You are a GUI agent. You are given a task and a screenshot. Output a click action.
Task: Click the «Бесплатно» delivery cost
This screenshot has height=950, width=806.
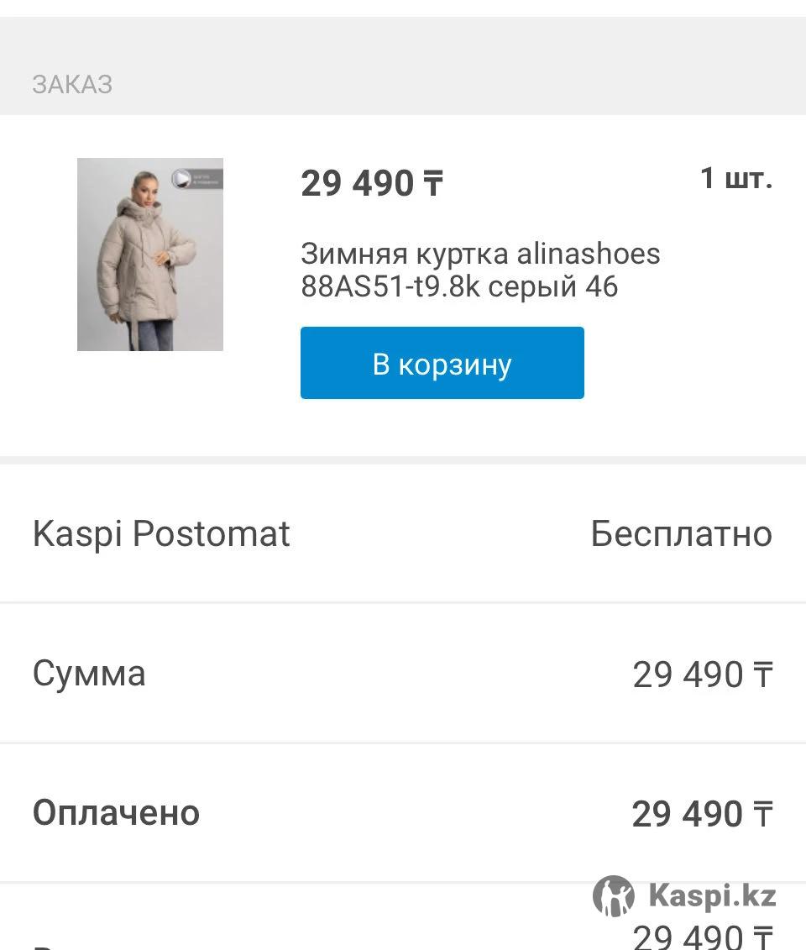tap(681, 534)
